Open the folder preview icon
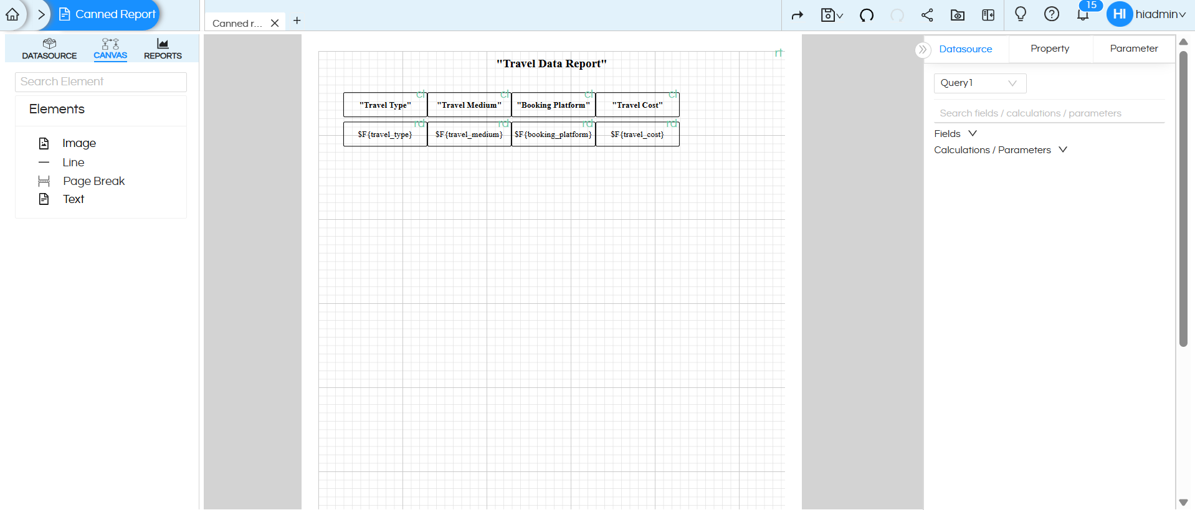The image size is (1195, 510). pyautogui.click(x=958, y=15)
